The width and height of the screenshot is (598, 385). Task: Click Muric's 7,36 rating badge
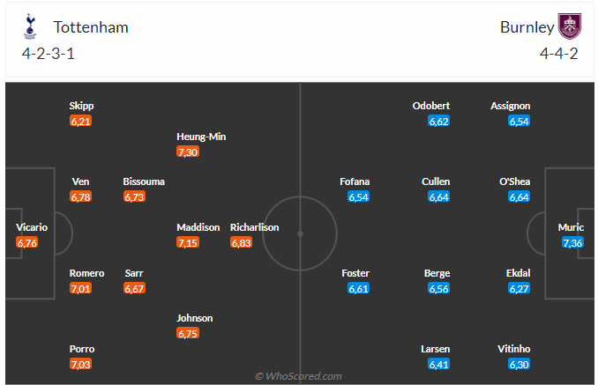[x=572, y=242]
